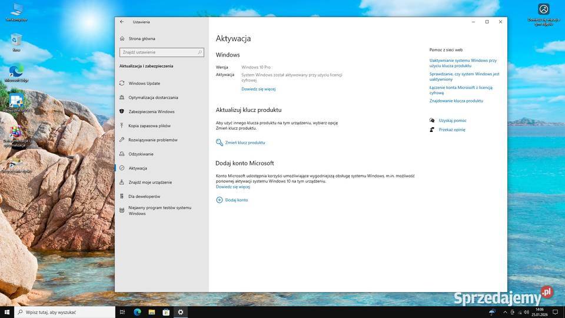Viewport: 565px width, 318px height.
Task: Click Przekaż opinię link
Action: tap(452, 130)
